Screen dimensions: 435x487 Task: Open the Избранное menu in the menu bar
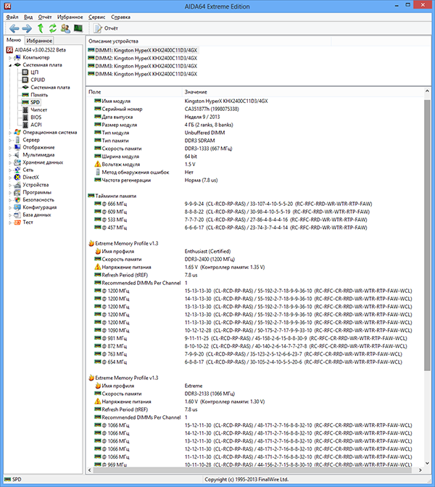point(70,17)
